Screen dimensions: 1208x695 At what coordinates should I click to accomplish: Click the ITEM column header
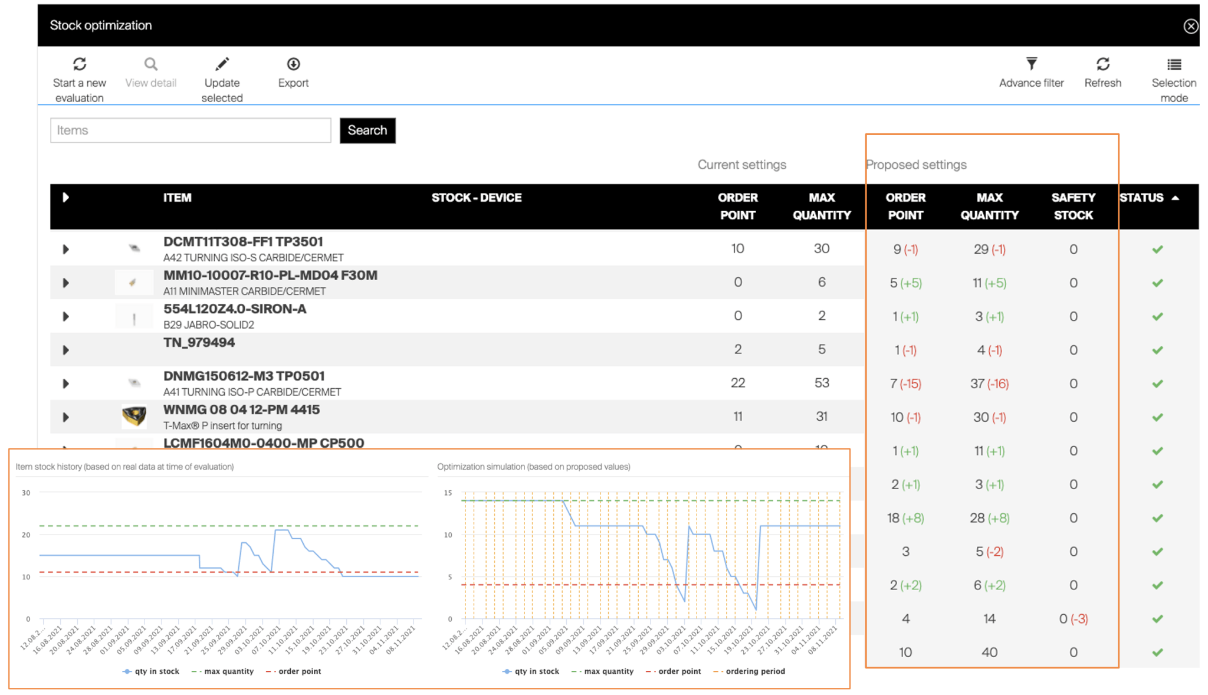(177, 198)
